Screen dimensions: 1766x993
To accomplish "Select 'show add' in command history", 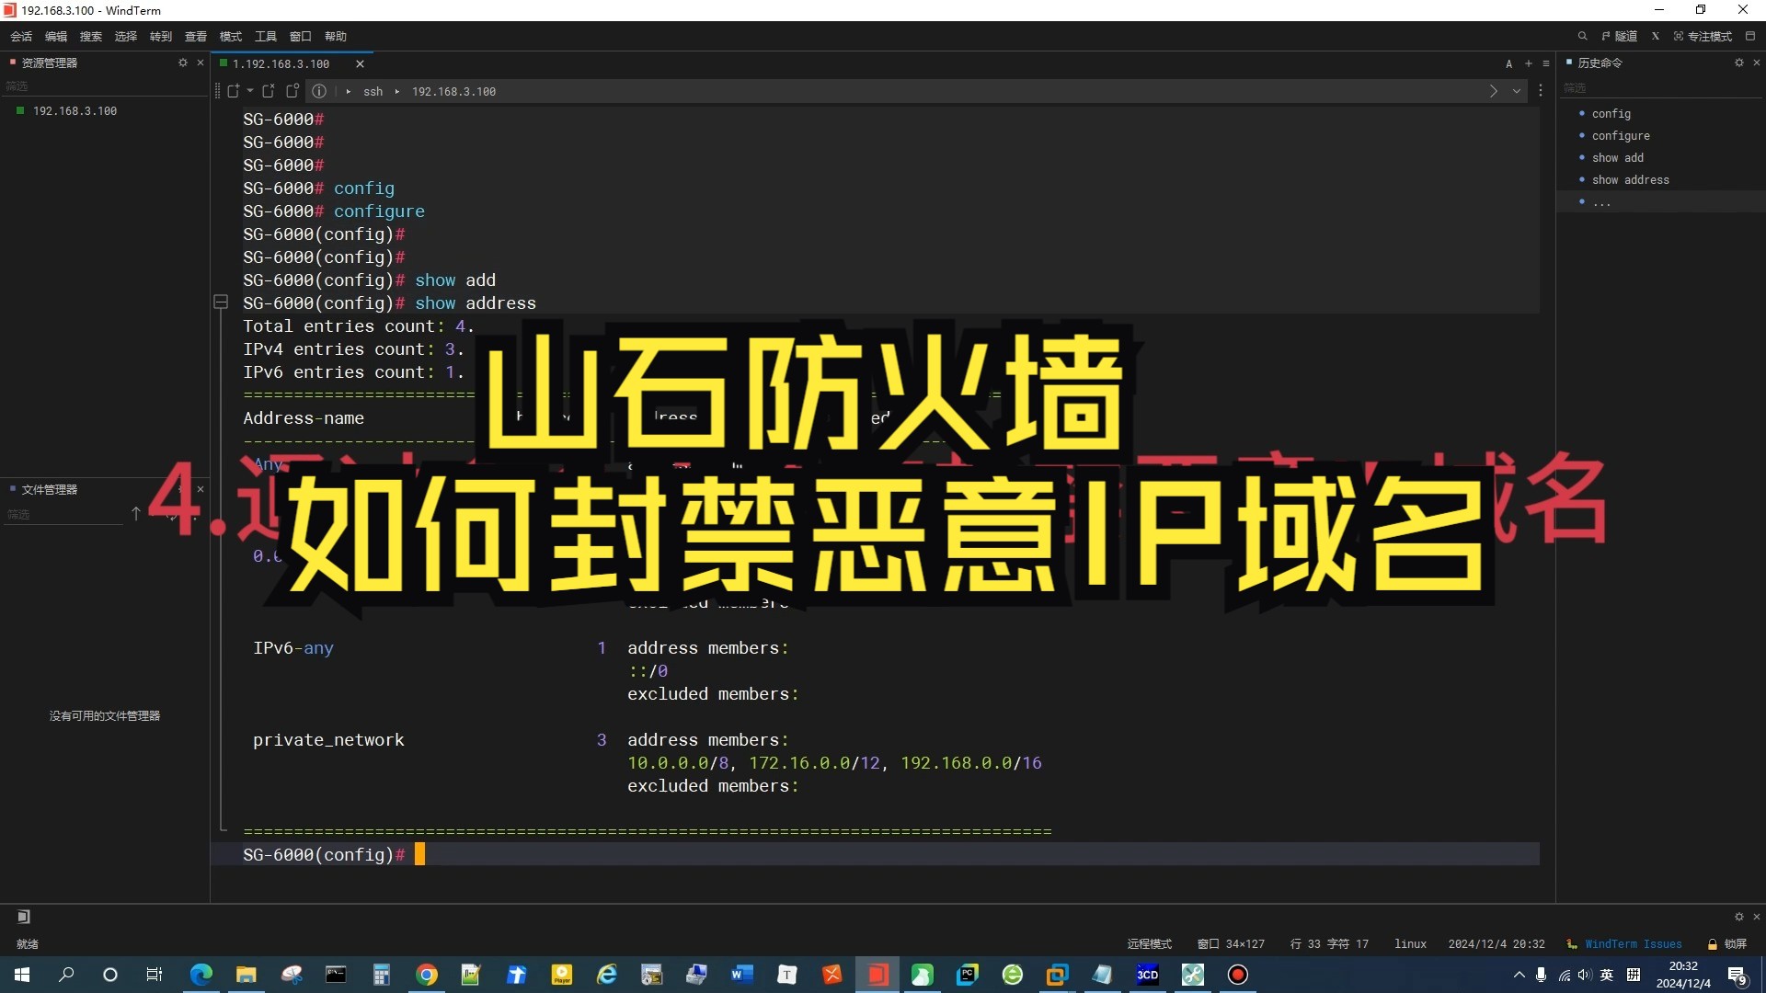I will [x=1617, y=158].
